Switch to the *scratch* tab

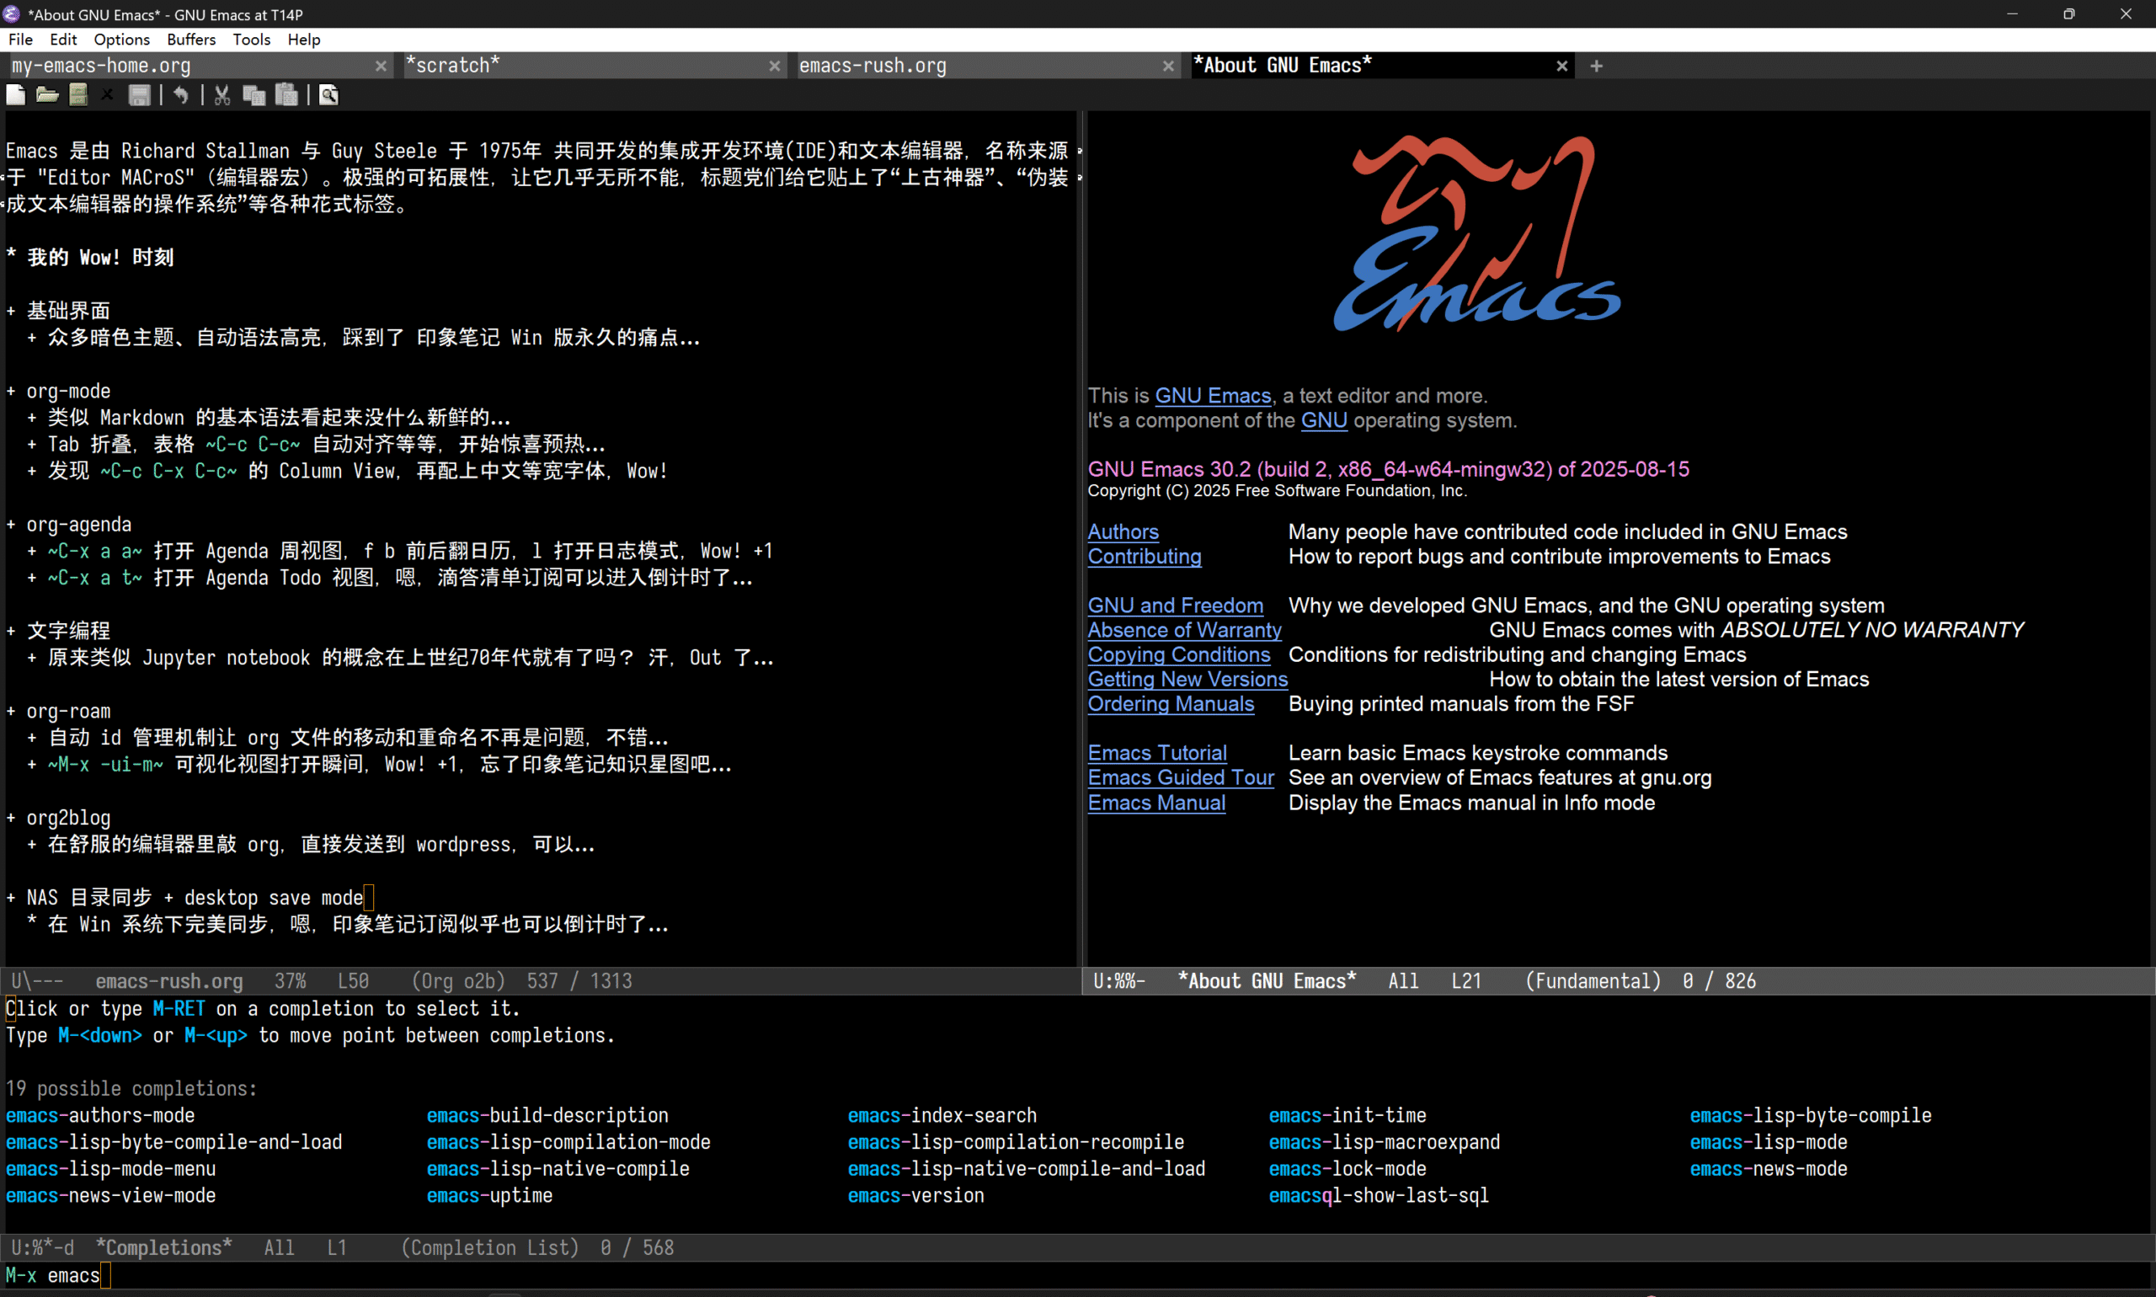(453, 65)
